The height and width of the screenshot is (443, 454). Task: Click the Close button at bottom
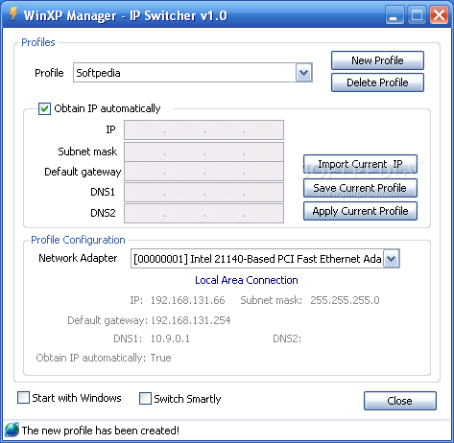tap(400, 401)
